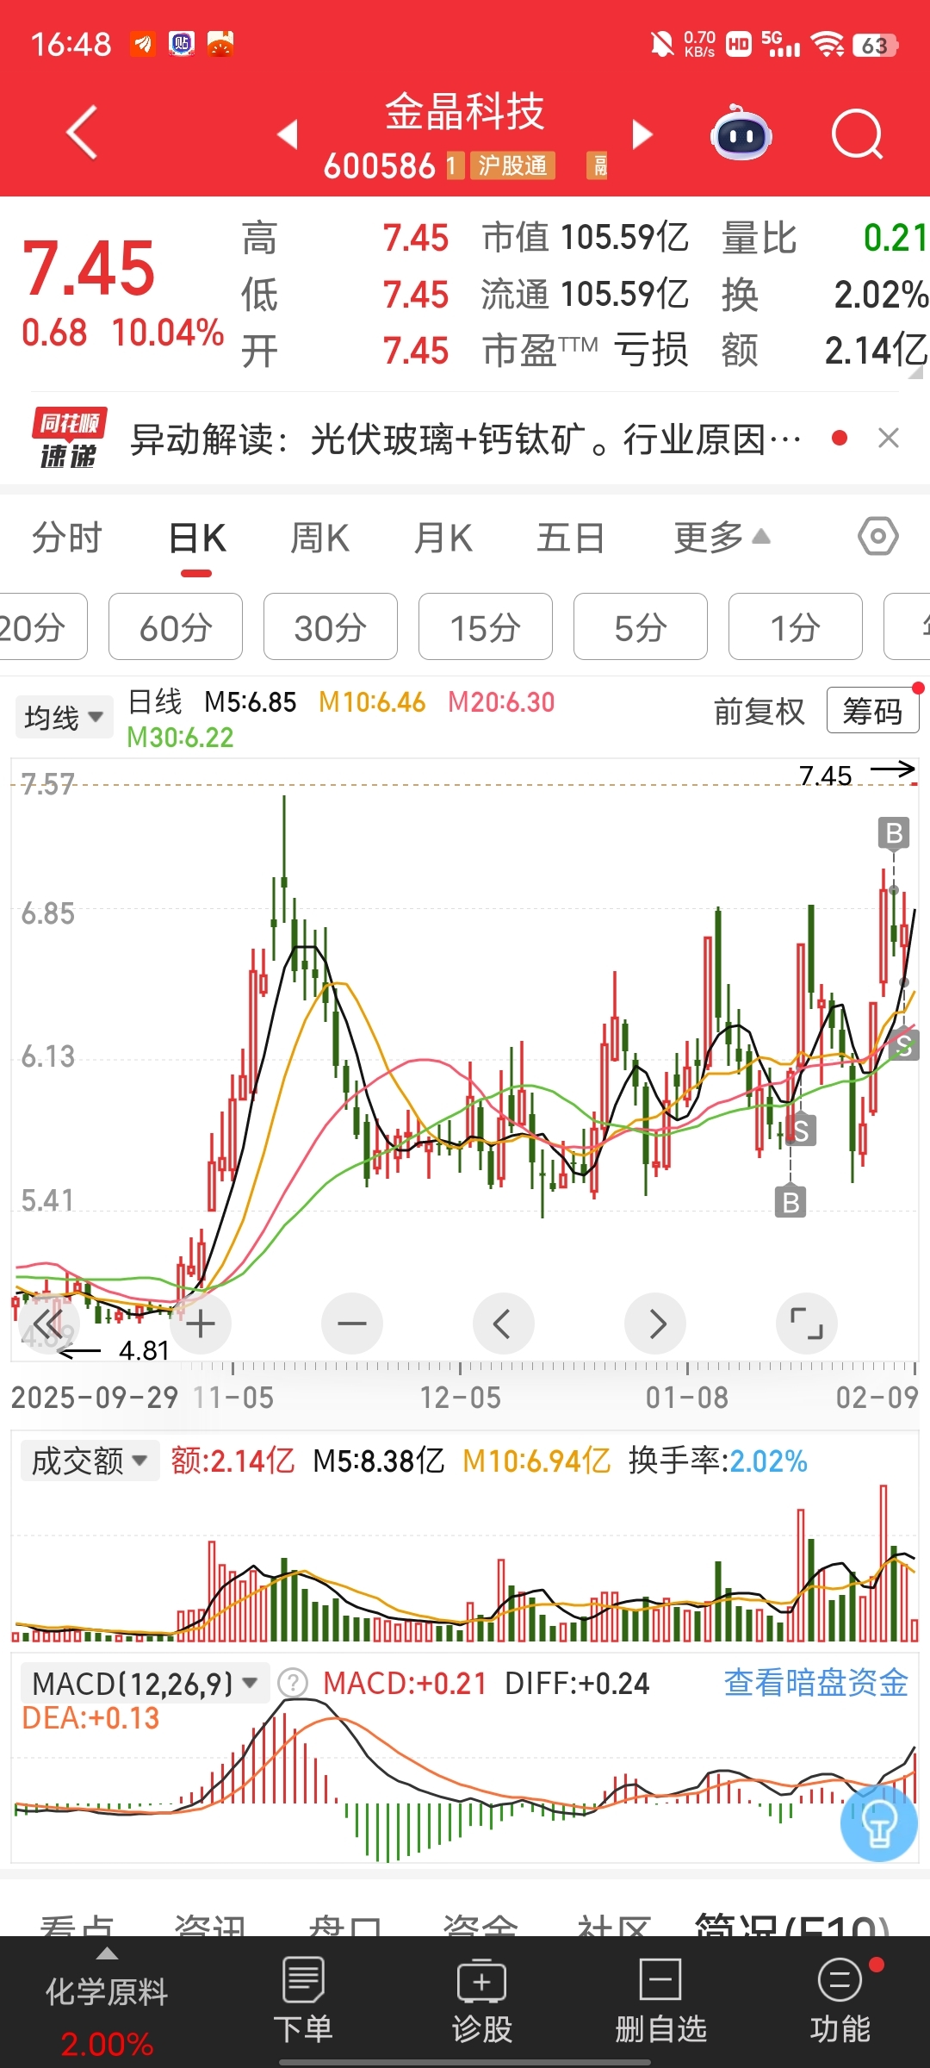Select the 五日 tab
The height and width of the screenshot is (2068, 930).
[x=570, y=539]
